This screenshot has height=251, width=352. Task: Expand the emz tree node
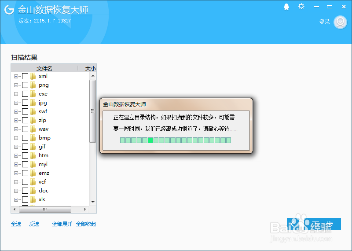16,173
